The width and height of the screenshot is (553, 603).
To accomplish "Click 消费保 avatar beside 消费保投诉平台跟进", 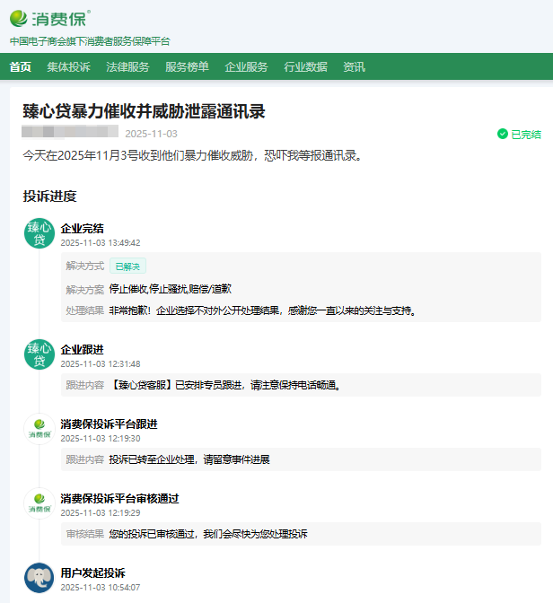I will 39,429.
